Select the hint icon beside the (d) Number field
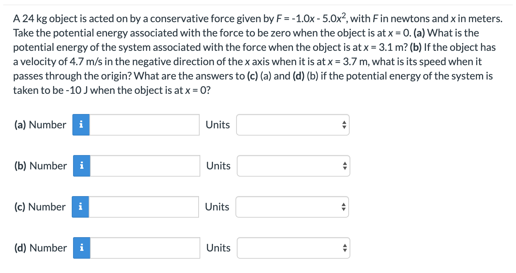 tap(81, 248)
